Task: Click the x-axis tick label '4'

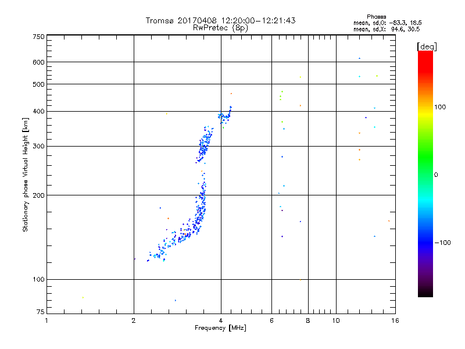Action: tap(221, 320)
